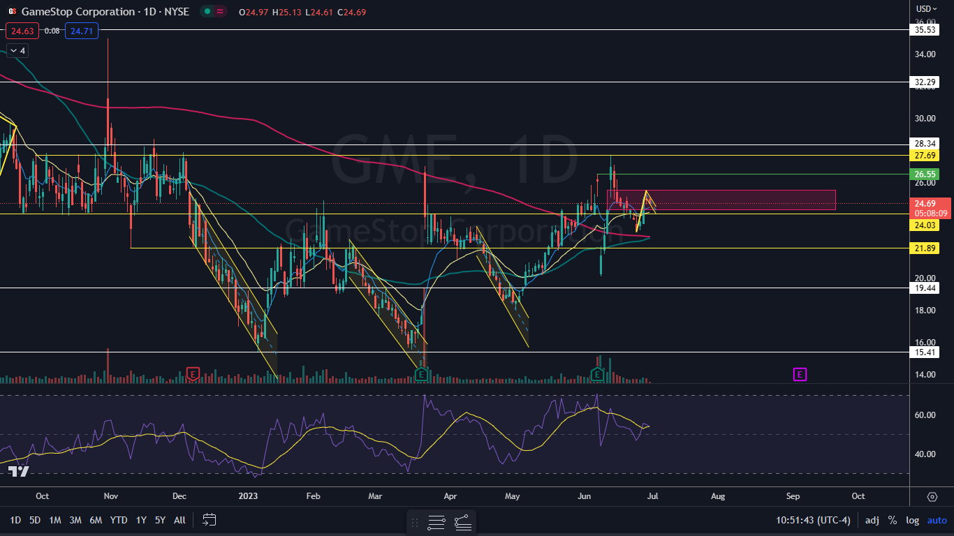Open the go to date calendar icon

210,519
